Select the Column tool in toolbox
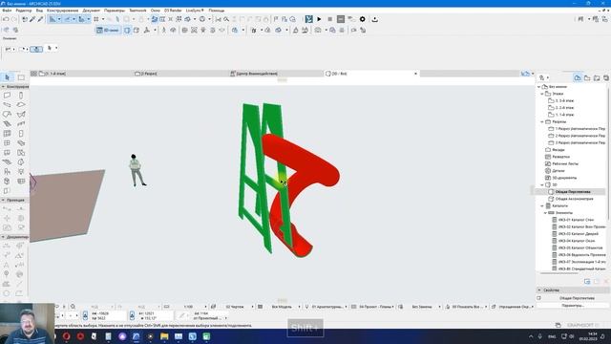Image resolution: width=611 pixels, height=344 pixels. click(21, 96)
